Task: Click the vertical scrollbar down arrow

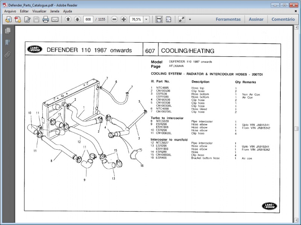Action: [296, 220]
